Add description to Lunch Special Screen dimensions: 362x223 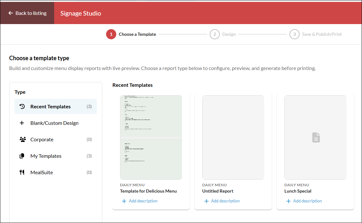(304, 201)
